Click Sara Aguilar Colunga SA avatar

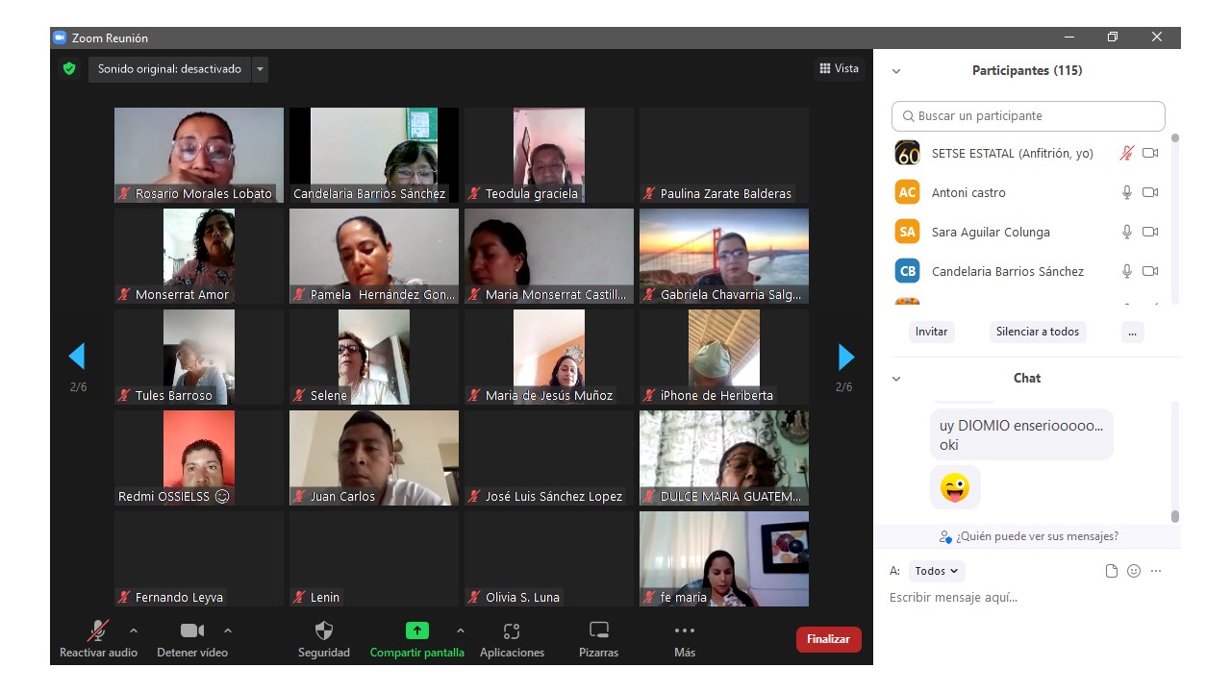[907, 232]
